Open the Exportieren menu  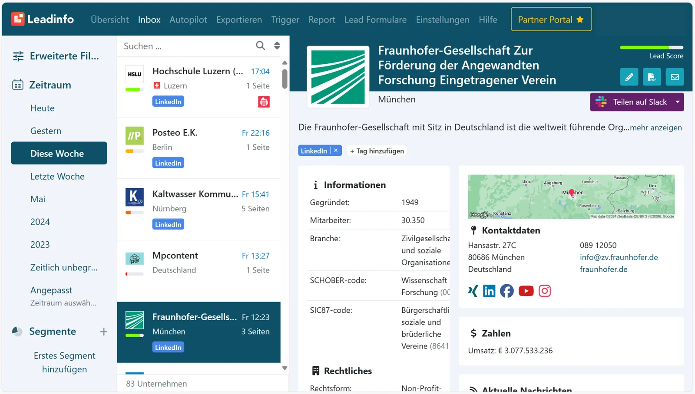(x=239, y=20)
